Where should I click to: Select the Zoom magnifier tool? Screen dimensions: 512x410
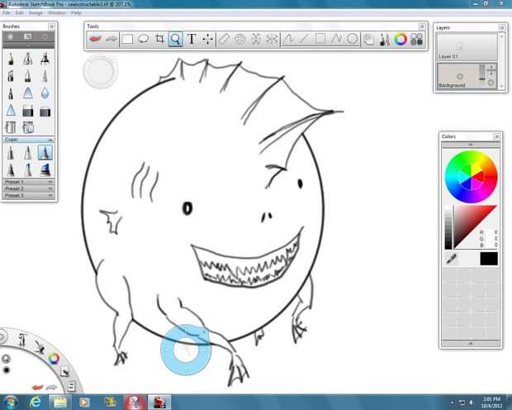(x=175, y=39)
